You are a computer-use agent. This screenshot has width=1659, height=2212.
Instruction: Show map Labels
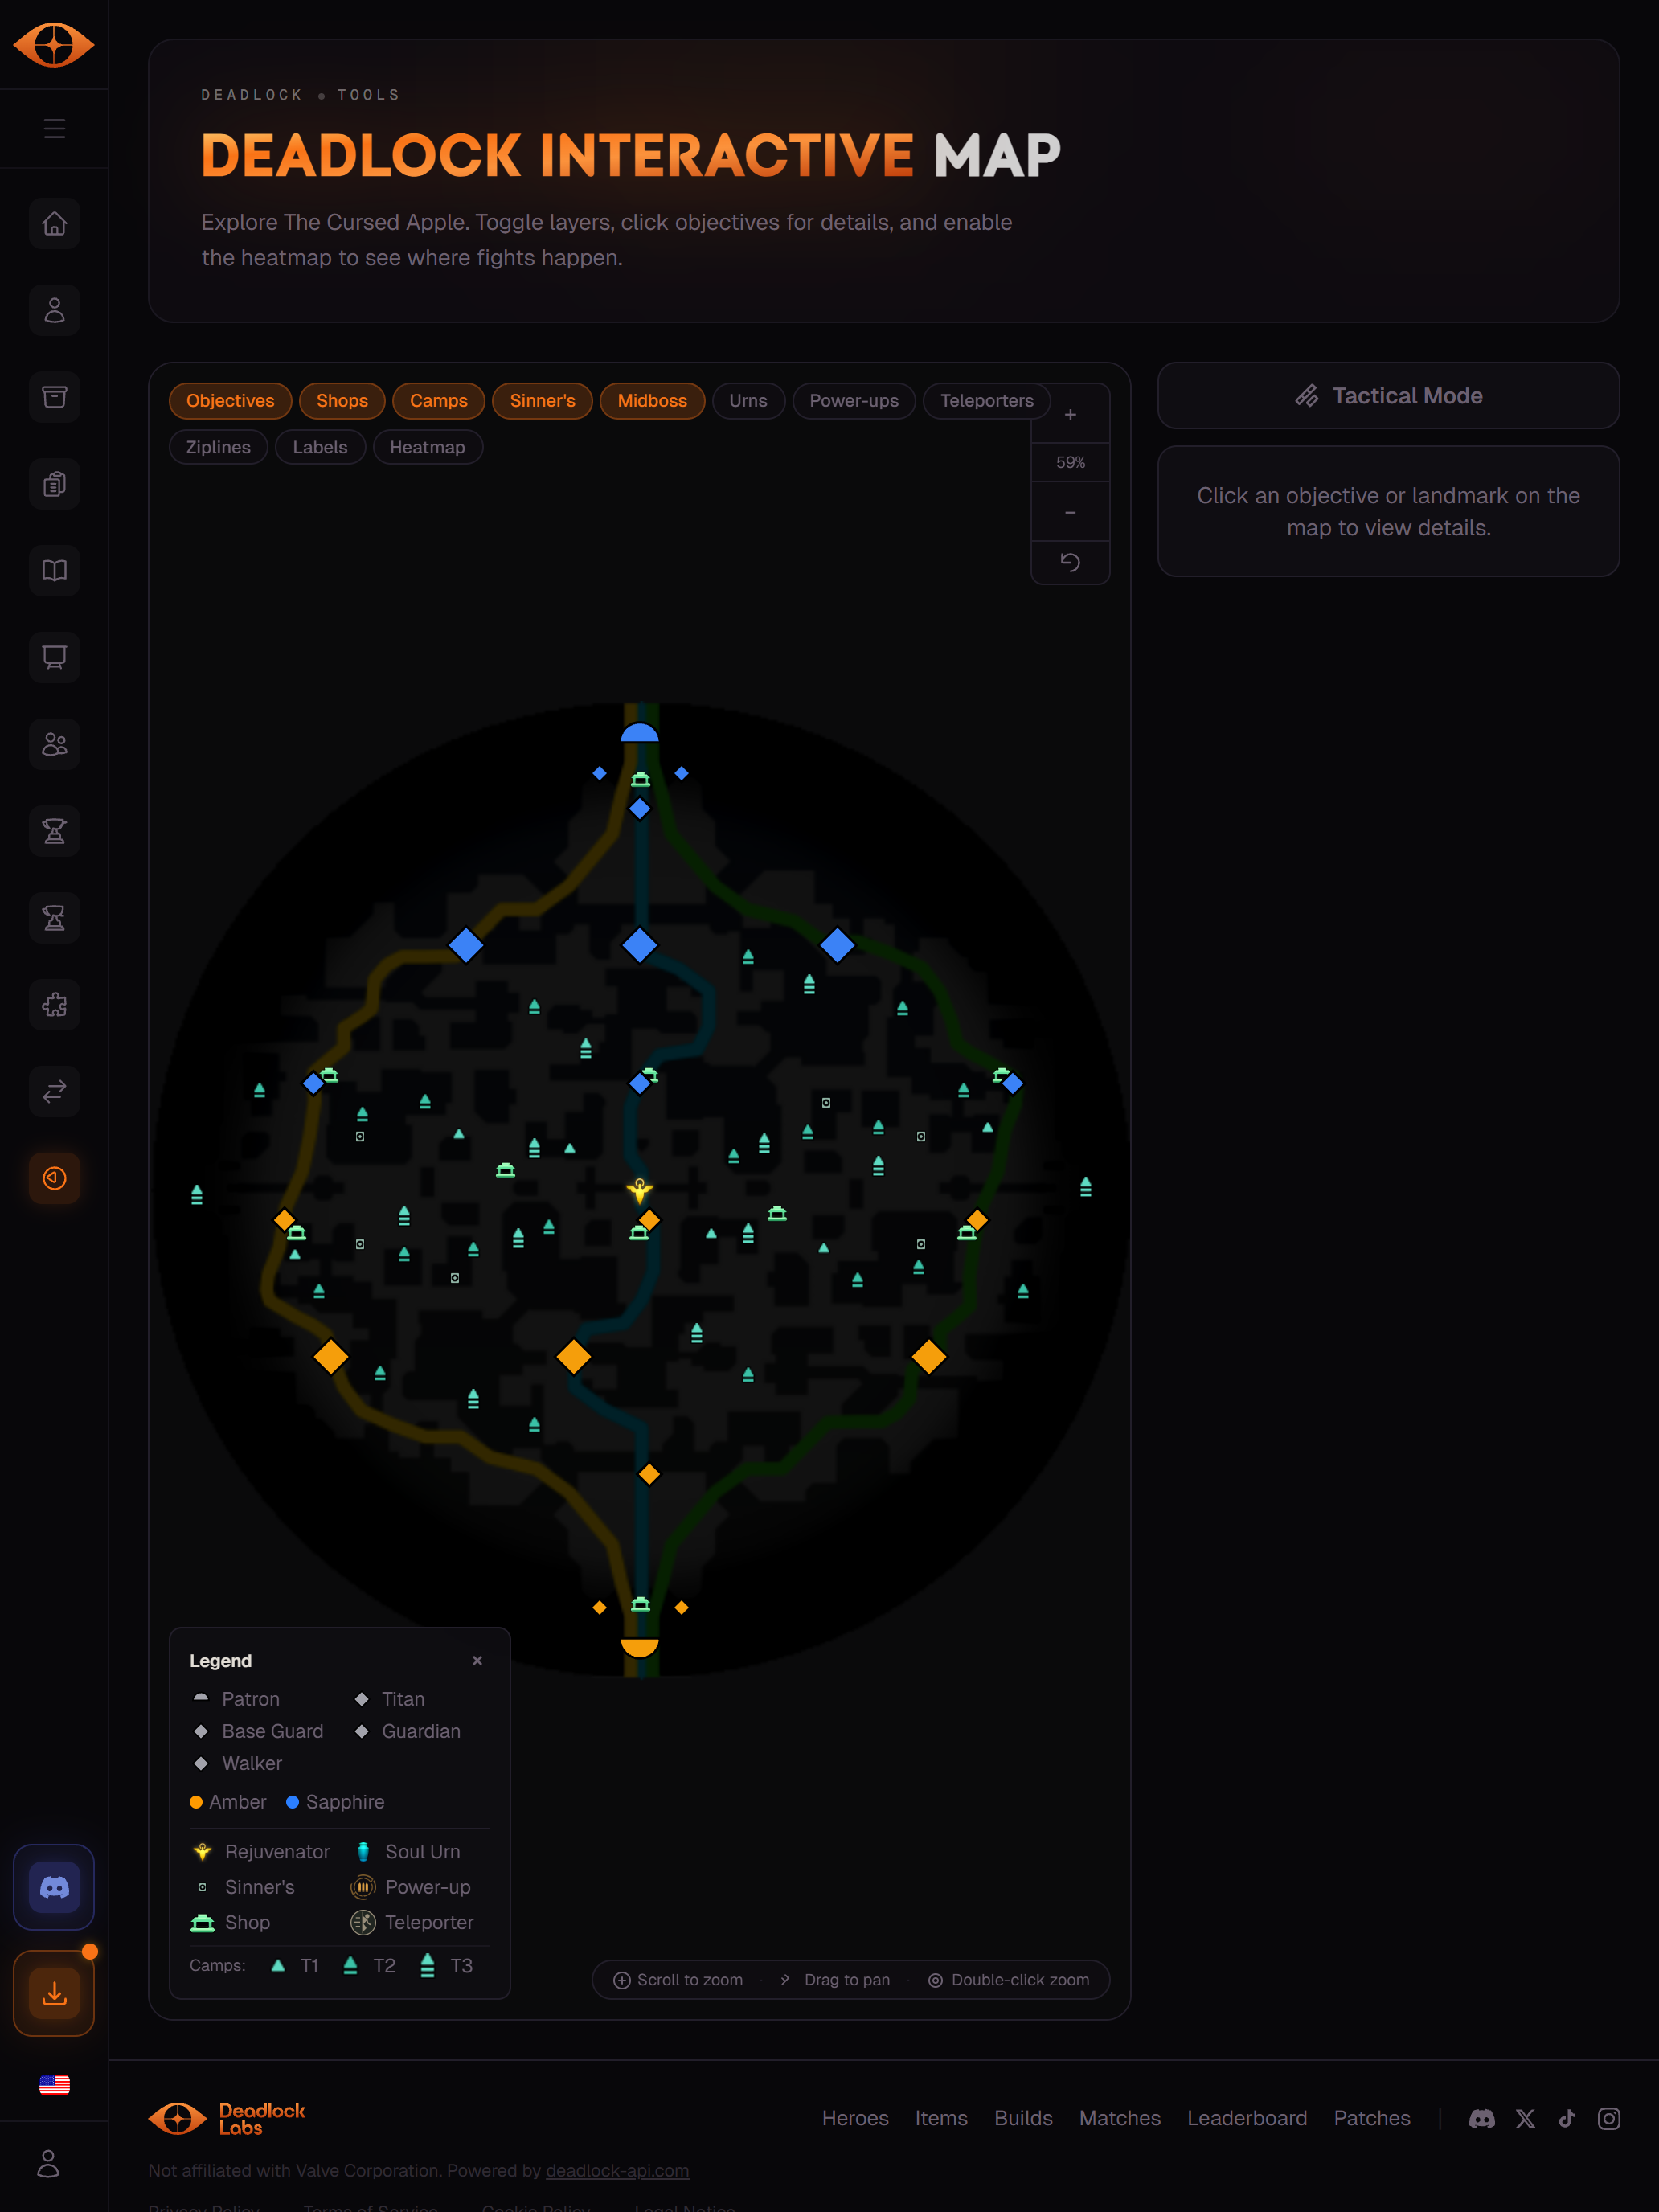tap(320, 447)
